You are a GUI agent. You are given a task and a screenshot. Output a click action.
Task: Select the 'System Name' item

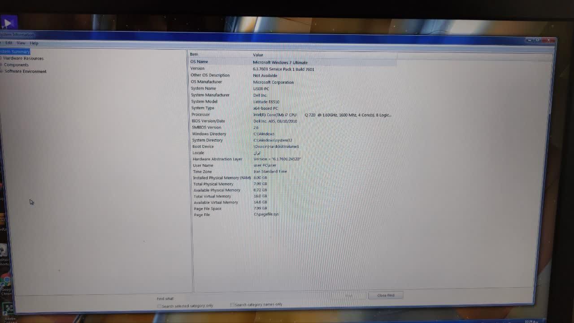point(204,88)
